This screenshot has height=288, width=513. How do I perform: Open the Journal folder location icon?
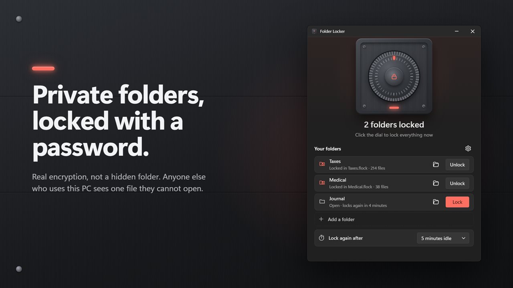pos(436,202)
